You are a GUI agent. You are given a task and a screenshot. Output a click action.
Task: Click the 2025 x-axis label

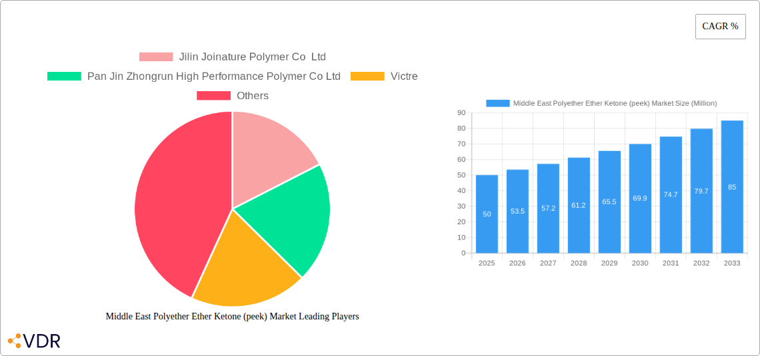coord(487,263)
